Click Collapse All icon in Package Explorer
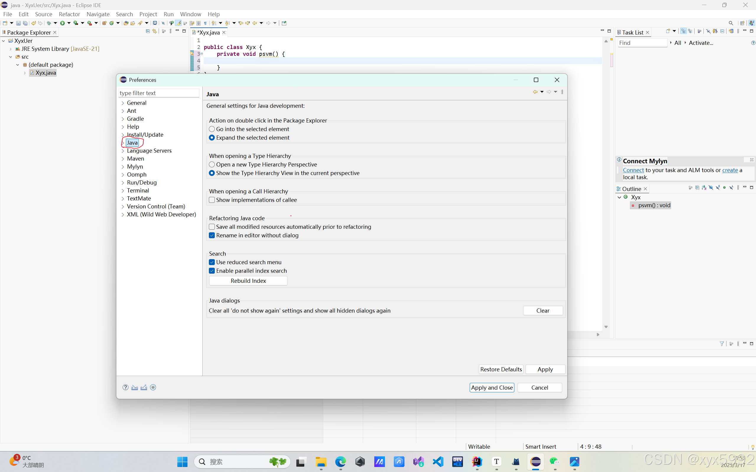The image size is (756, 472). click(148, 31)
